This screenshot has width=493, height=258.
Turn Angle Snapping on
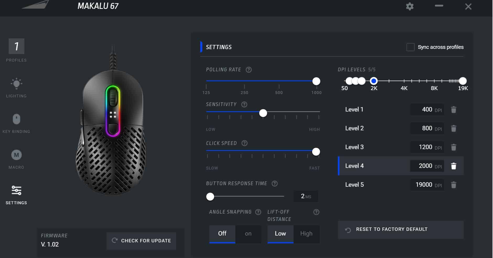point(248,234)
